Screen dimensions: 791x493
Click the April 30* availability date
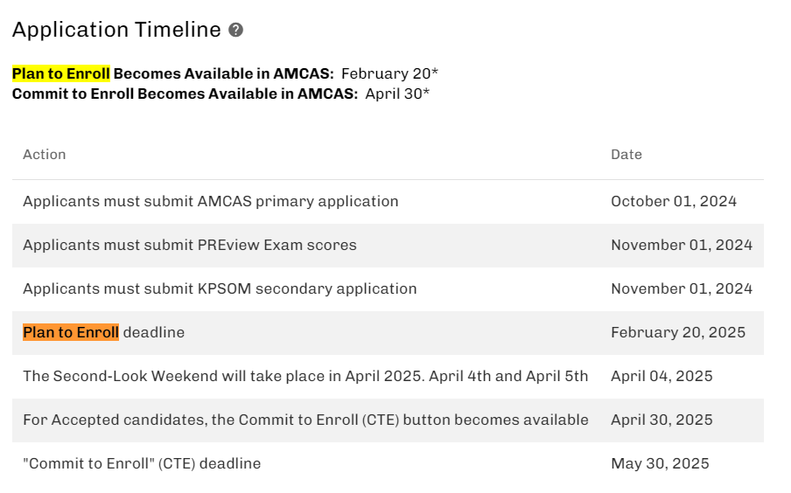397,94
